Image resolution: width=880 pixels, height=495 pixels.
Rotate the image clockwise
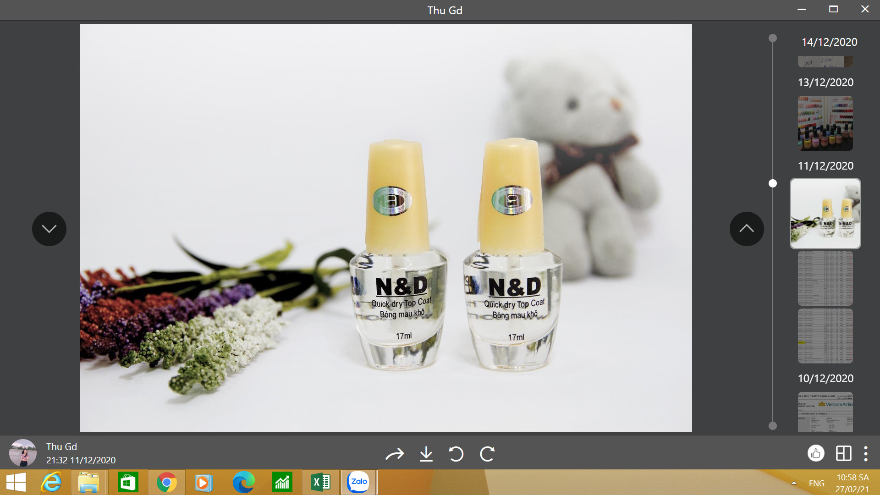click(487, 454)
